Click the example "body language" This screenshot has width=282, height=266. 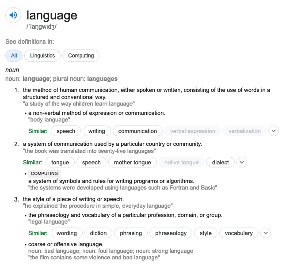tap(49, 119)
